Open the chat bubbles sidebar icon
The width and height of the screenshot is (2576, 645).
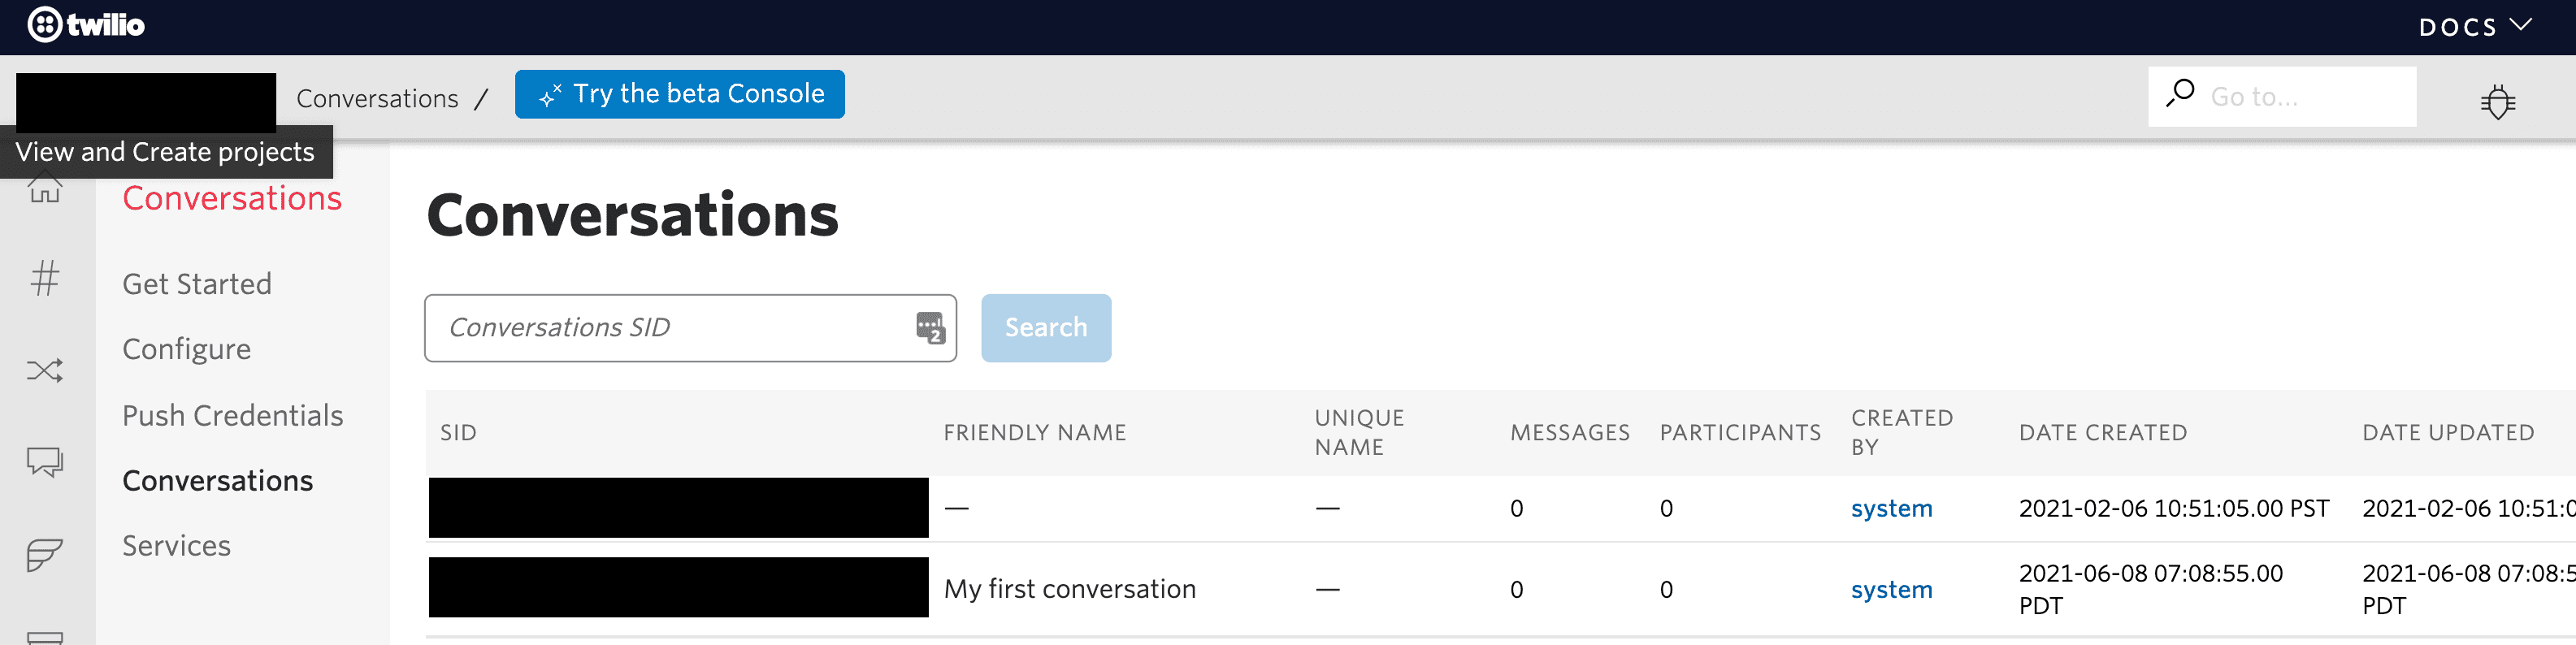45,462
